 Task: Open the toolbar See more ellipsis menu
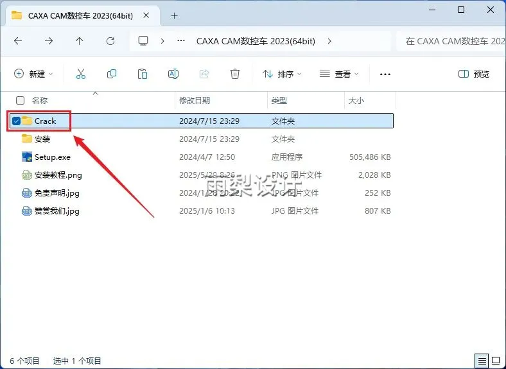[x=385, y=74]
